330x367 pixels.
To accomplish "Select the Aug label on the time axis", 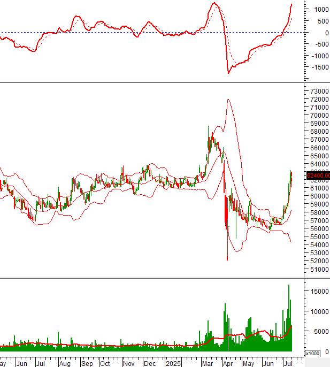I will tap(64, 362).
